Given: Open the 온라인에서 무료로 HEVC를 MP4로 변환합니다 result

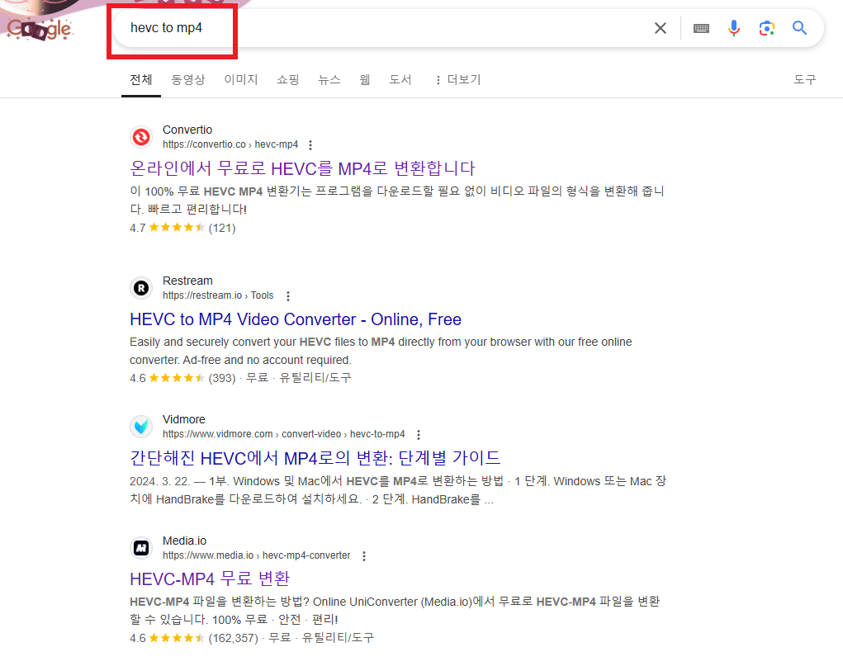Looking at the screenshot, I should (303, 169).
